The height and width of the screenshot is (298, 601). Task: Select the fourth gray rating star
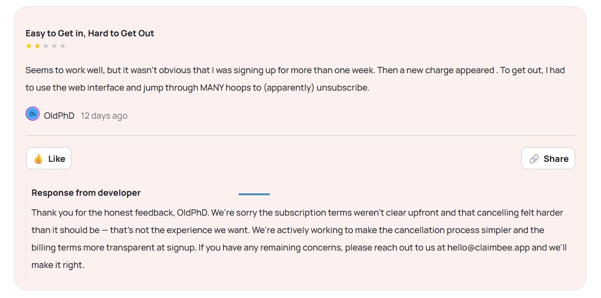[54, 46]
